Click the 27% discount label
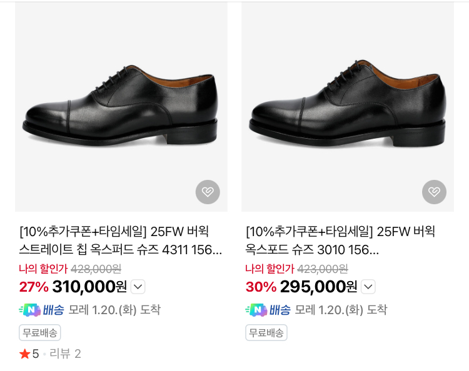Screen dimensions: 469x371 click(34, 287)
